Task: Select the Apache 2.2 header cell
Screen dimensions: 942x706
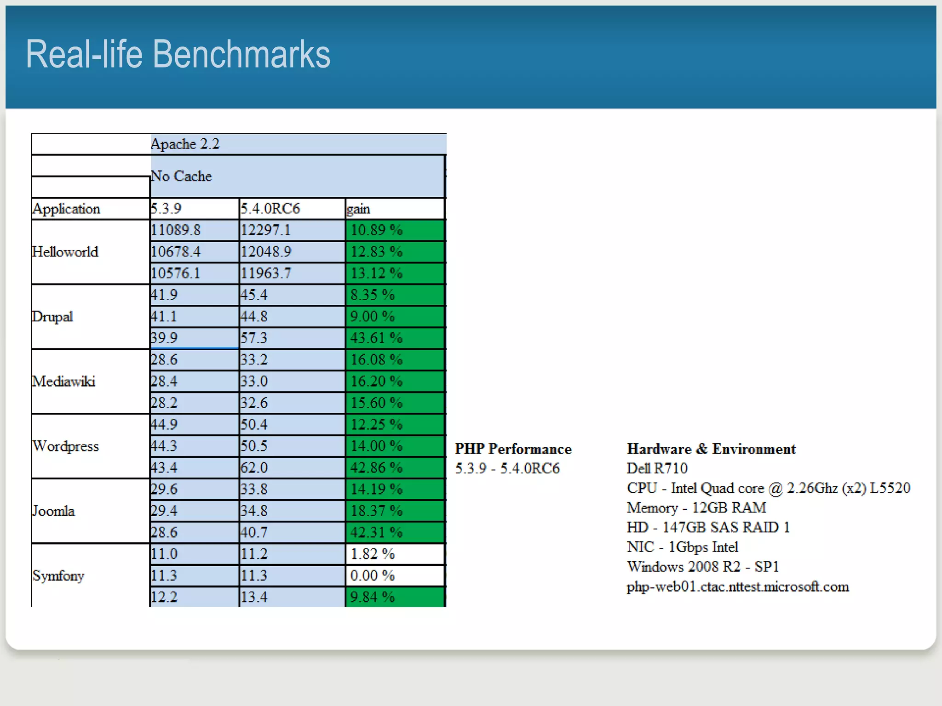Action: coord(299,144)
